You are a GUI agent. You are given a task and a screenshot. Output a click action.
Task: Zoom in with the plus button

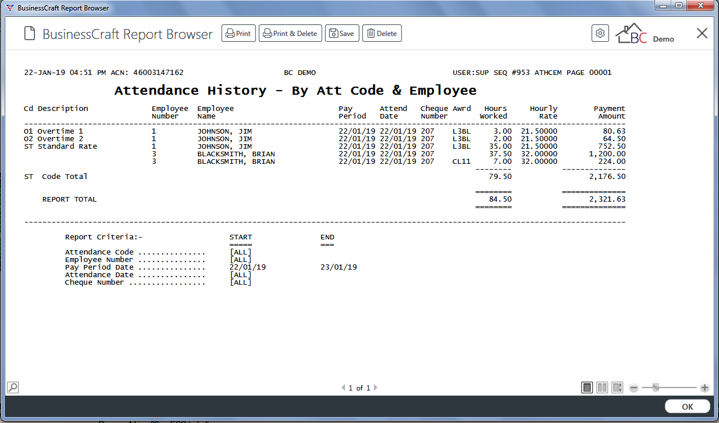pos(704,388)
